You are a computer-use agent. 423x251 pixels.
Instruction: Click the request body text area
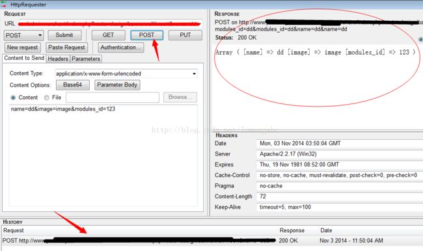tap(103, 155)
